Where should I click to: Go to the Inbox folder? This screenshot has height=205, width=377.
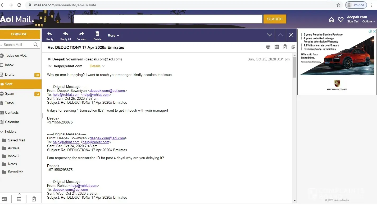click(x=9, y=65)
